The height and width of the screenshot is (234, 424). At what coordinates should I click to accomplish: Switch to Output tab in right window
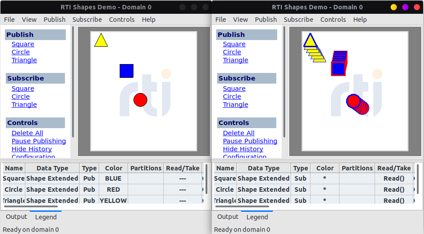[x=228, y=217]
